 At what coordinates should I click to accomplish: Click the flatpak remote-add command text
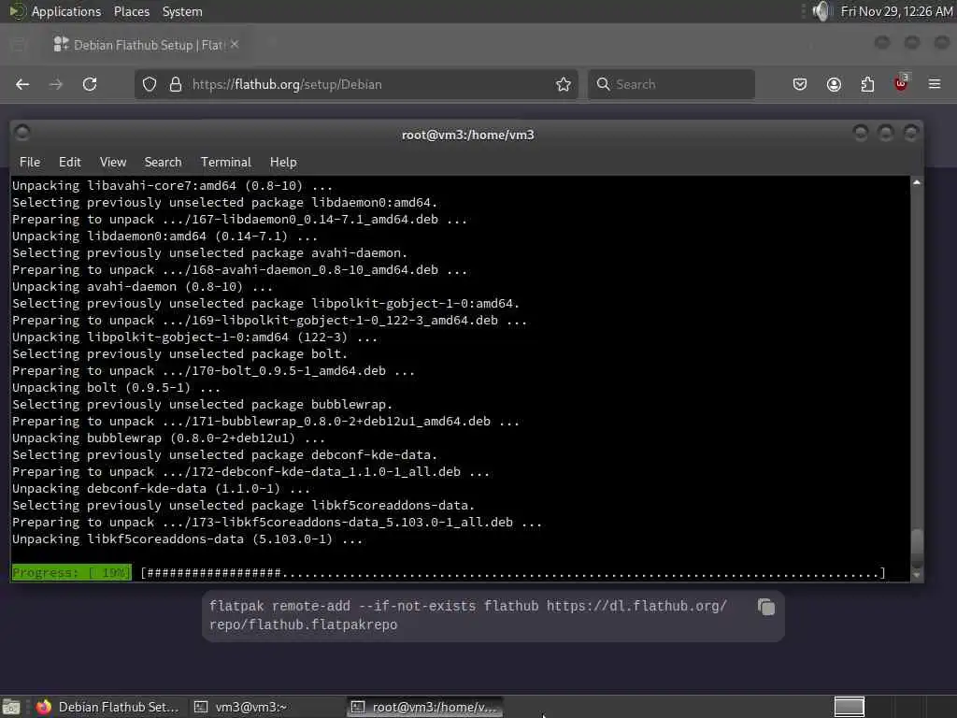click(467, 615)
